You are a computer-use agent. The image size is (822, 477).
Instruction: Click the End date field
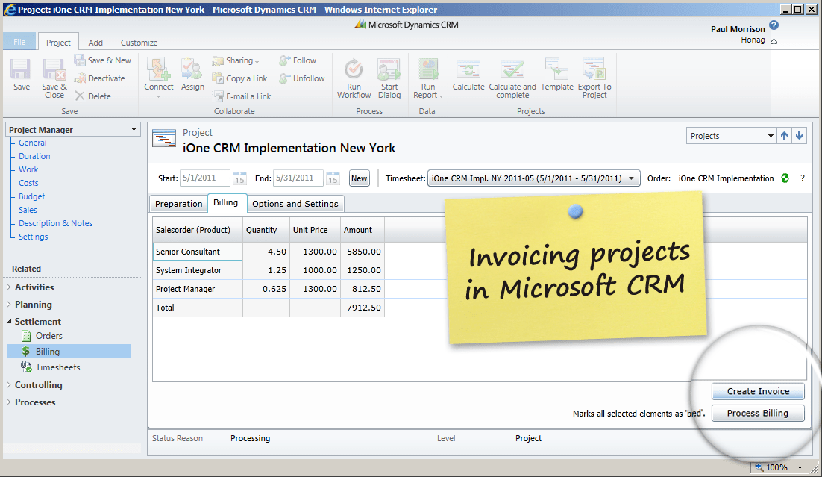click(x=298, y=178)
